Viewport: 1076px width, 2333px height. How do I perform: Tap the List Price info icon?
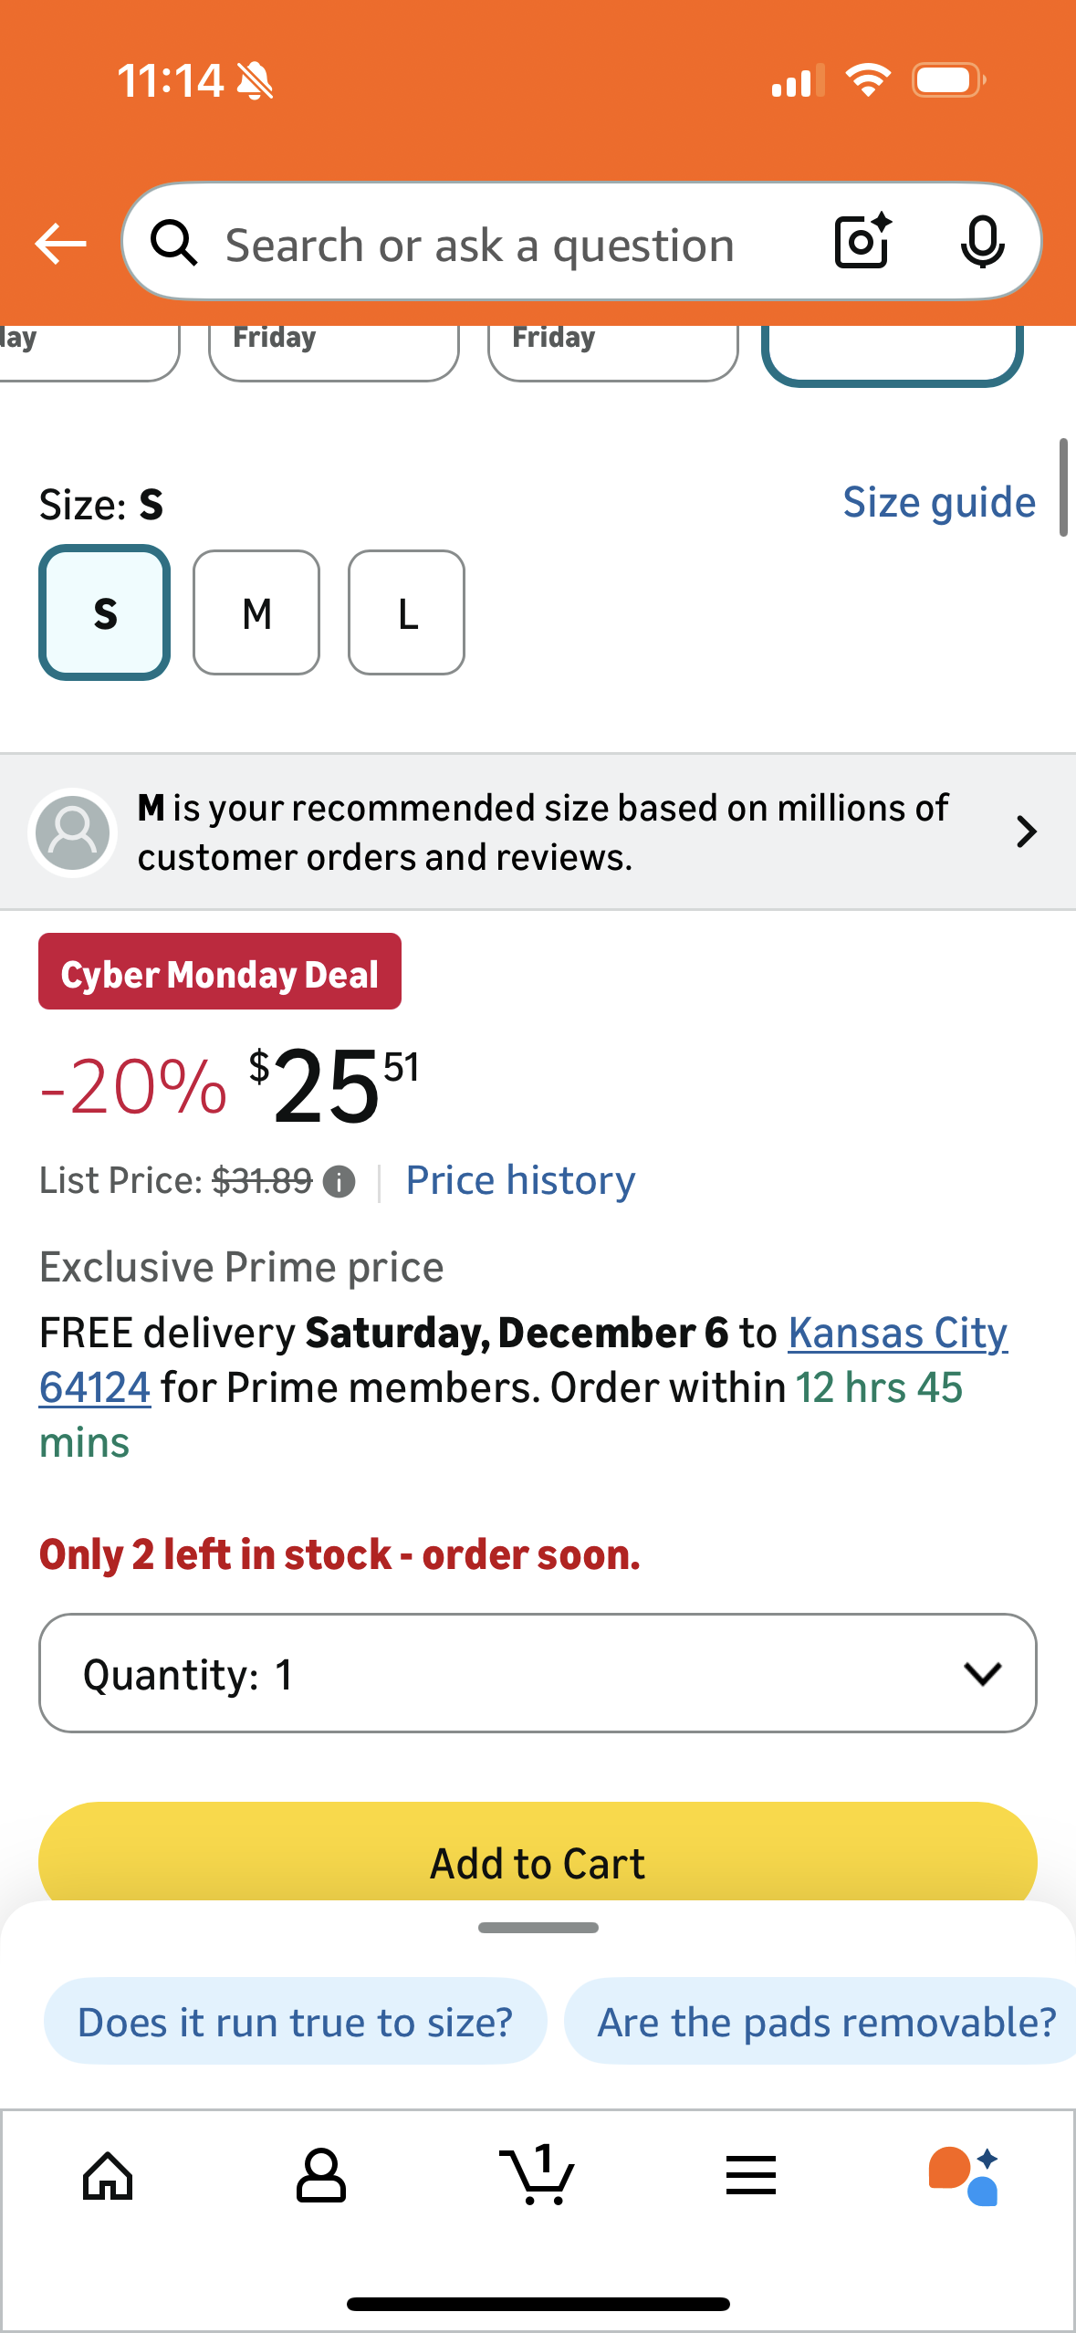point(340,1182)
